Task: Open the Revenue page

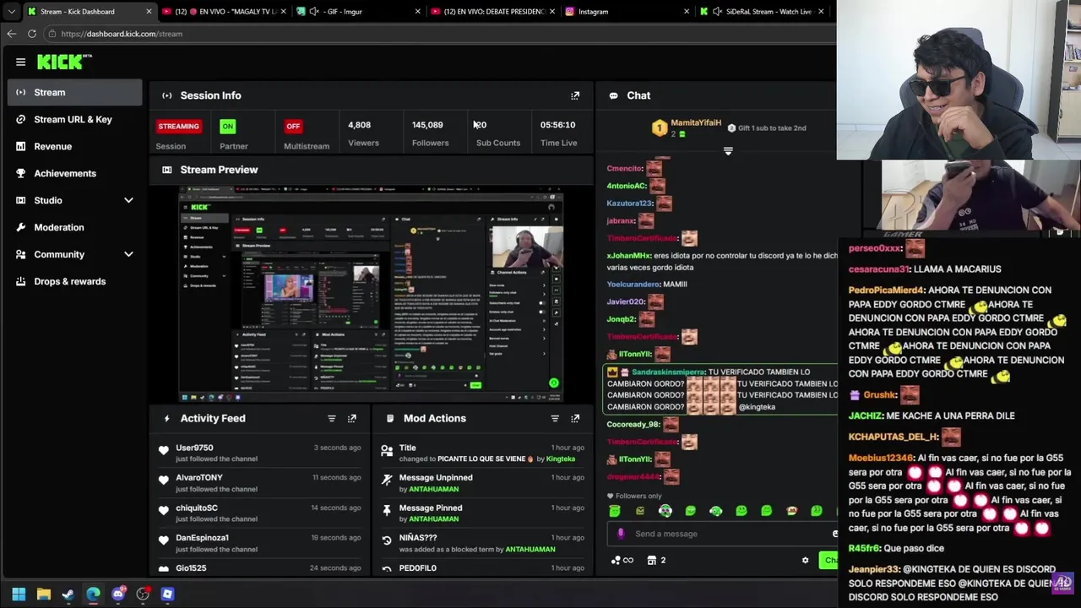Action: pyautogui.click(x=74, y=146)
